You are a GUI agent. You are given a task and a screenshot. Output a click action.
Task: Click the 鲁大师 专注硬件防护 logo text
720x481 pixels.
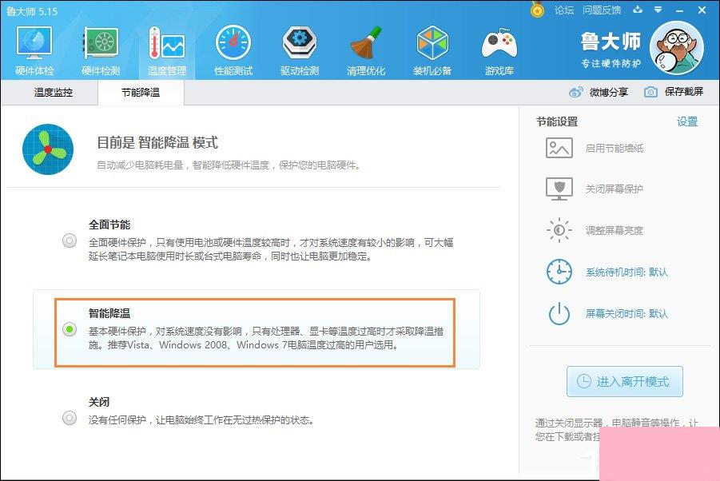(x=611, y=50)
